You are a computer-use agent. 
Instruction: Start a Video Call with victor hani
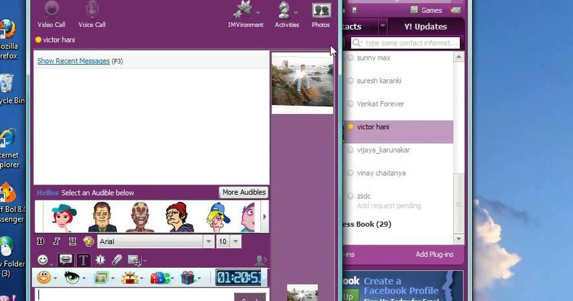pyautogui.click(x=52, y=14)
